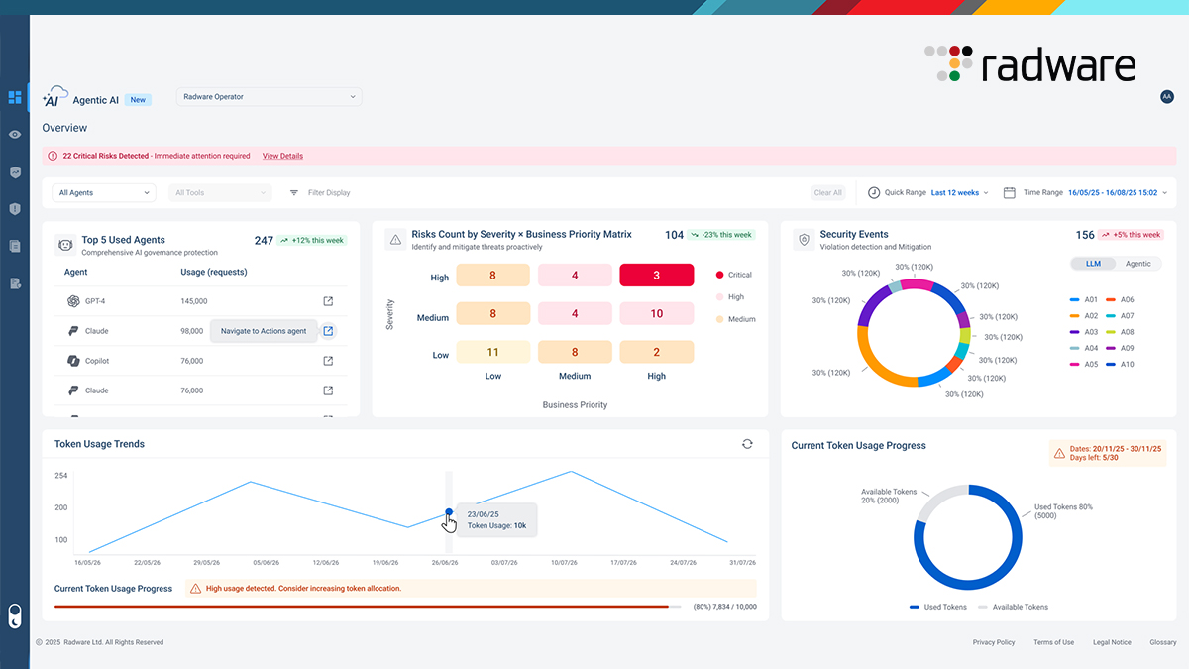The image size is (1189, 669).
Task: Click the GPT-4 agent logo
Action: pos(73,301)
